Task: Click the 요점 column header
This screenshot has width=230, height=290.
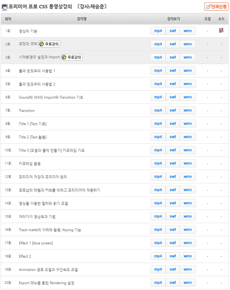Action: click(208, 19)
